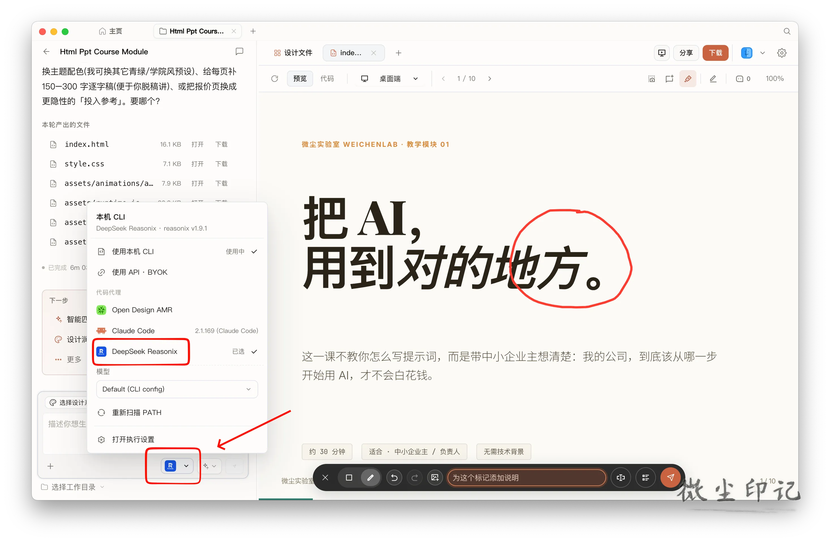Select the rectangle shape annotation tool
The image size is (830, 542).
click(x=349, y=478)
